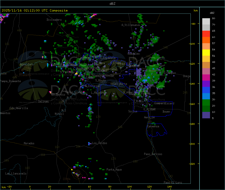Click the yellow storm cell near S_Pintada

76,73
